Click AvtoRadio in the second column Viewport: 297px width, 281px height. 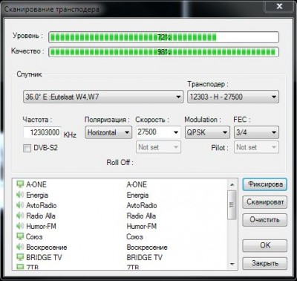[x=142, y=205]
